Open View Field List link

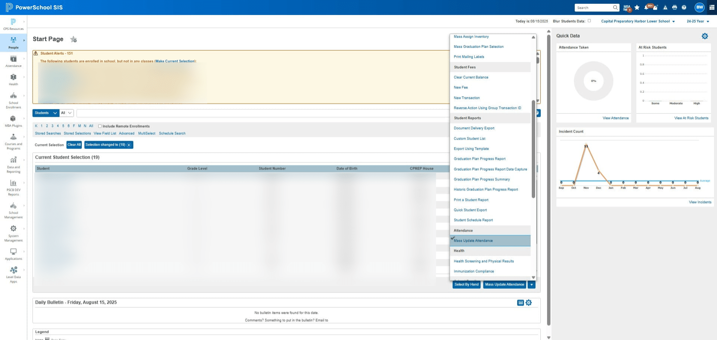click(105, 133)
